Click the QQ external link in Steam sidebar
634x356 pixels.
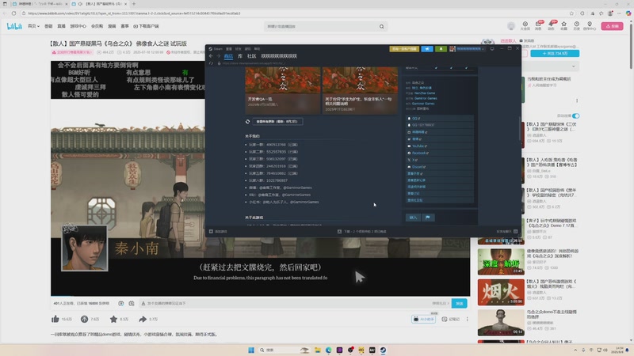click(439, 118)
